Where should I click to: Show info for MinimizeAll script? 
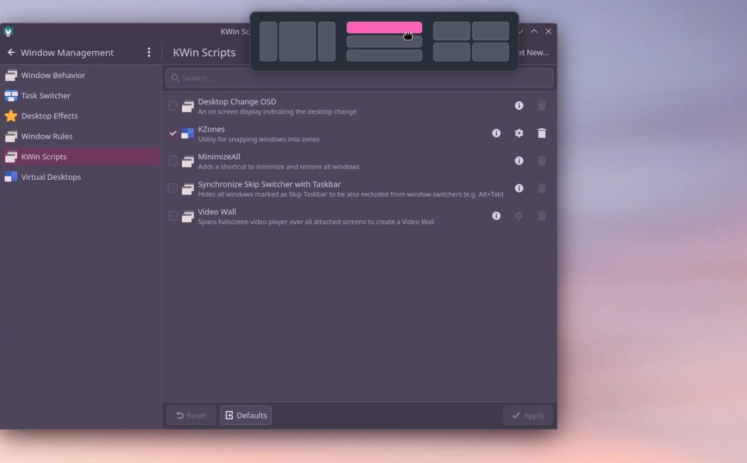pos(519,161)
